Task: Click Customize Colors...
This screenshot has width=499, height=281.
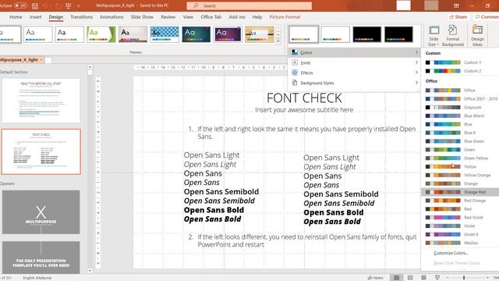Action: click(x=451, y=253)
